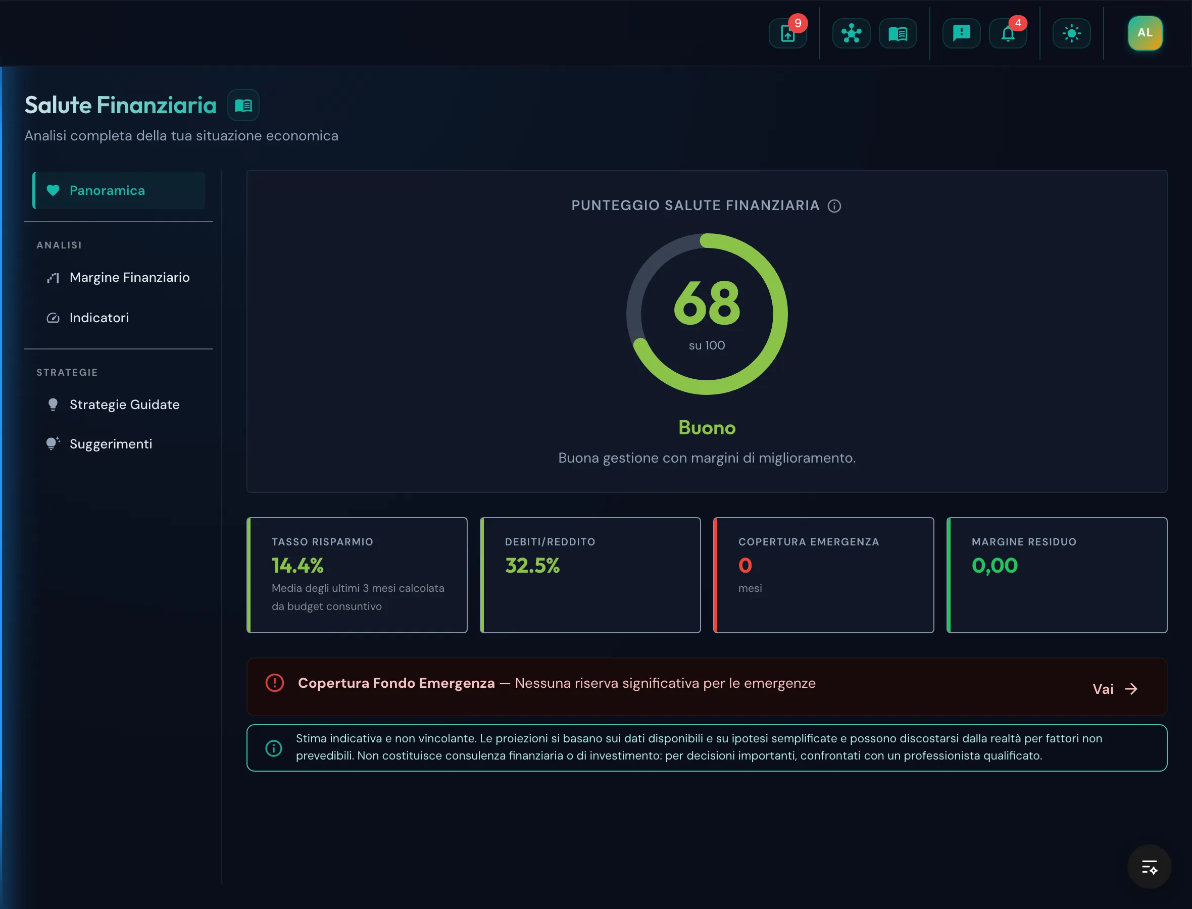Click the Buono rating label
The image size is (1192, 909).
(x=707, y=428)
